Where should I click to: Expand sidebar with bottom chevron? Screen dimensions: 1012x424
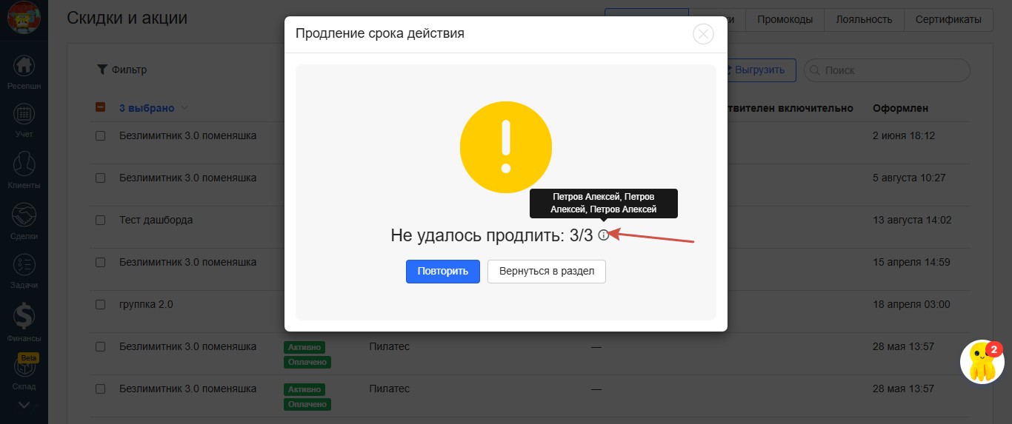[x=24, y=405]
